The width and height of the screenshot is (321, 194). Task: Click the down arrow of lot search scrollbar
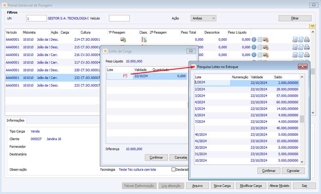302,162
